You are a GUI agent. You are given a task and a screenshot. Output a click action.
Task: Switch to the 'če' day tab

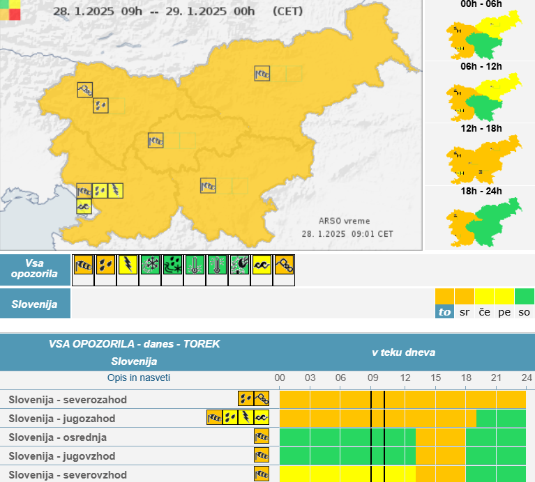(x=484, y=312)
